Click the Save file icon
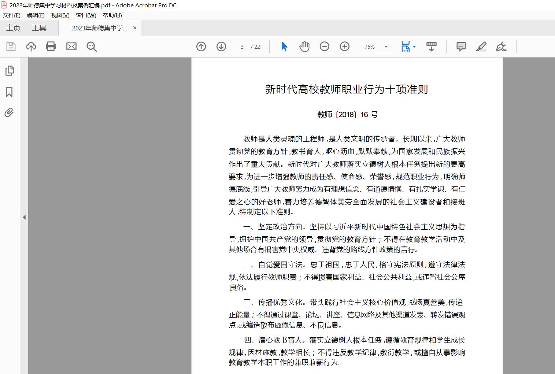This screenshot has height=374, width=555. tap(11, 47)
